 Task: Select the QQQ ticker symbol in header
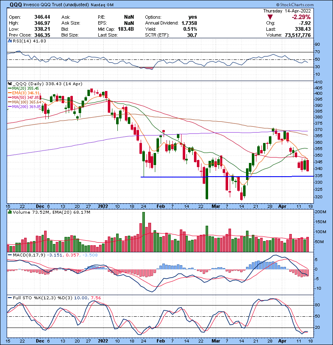click(x=16, y=5)
